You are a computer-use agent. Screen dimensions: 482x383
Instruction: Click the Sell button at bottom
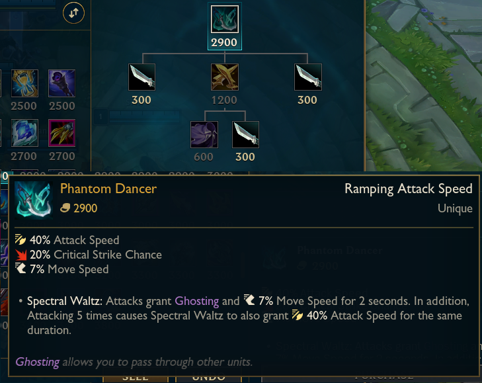(136, 378)
